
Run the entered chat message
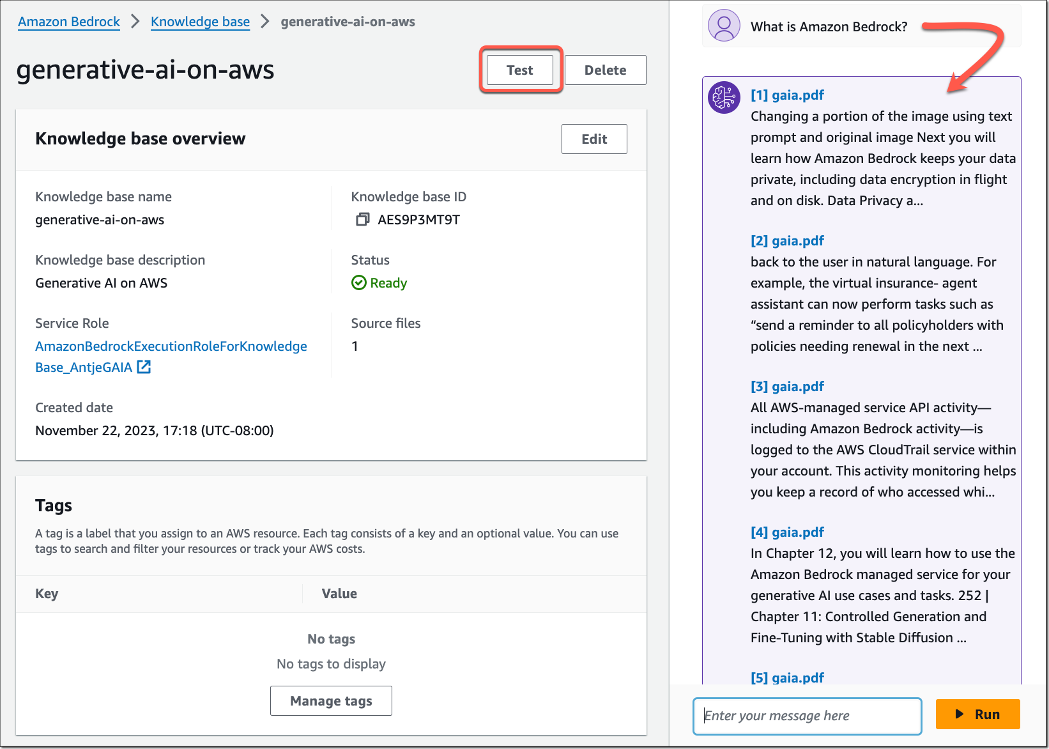click(977, 714)
